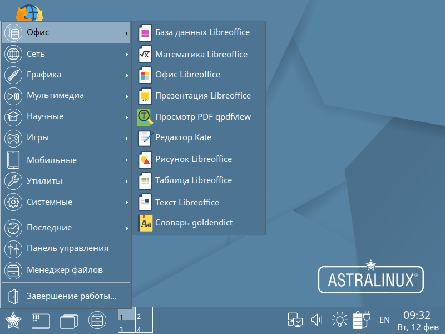The image size is (445, 334).
Task: Open the terminal keypad icon on taskbar
Action: [40, 321]
